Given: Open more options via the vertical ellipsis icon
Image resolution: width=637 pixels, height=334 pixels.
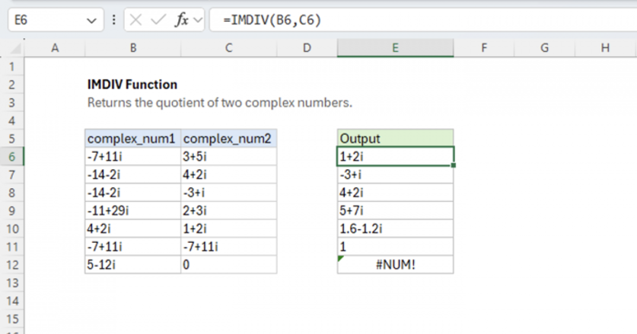Looking at the screenshot, I should [x=114, y=20].
